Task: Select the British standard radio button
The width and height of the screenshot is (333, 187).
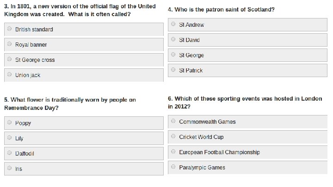Action: point(9,29)
